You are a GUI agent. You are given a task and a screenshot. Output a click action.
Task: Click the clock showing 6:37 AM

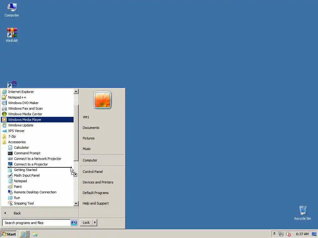pyautogui.click(x=302, y=234)
